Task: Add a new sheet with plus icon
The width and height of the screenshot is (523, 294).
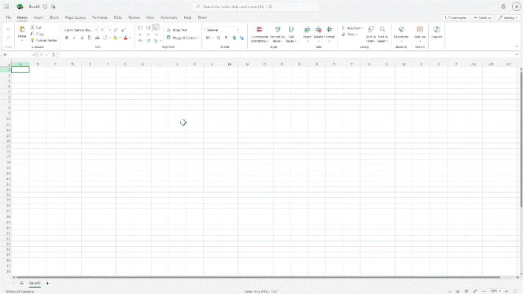Action: pos(47,283)
